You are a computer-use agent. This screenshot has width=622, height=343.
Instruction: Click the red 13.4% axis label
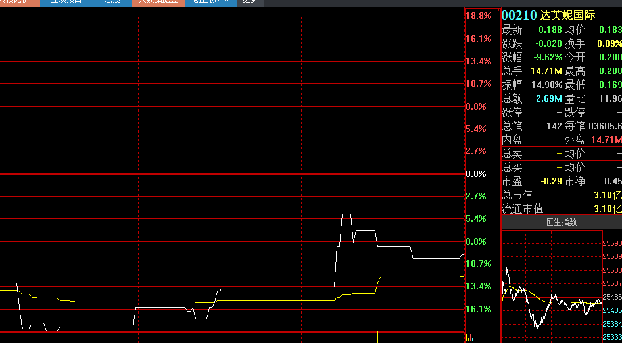pos(479,62)
